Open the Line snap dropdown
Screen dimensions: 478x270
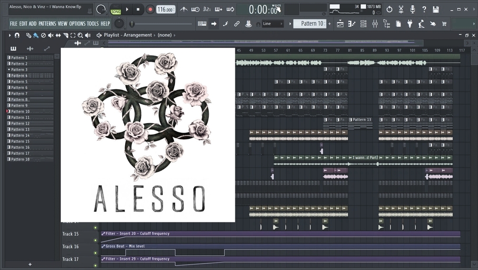[x=273, y=24]
